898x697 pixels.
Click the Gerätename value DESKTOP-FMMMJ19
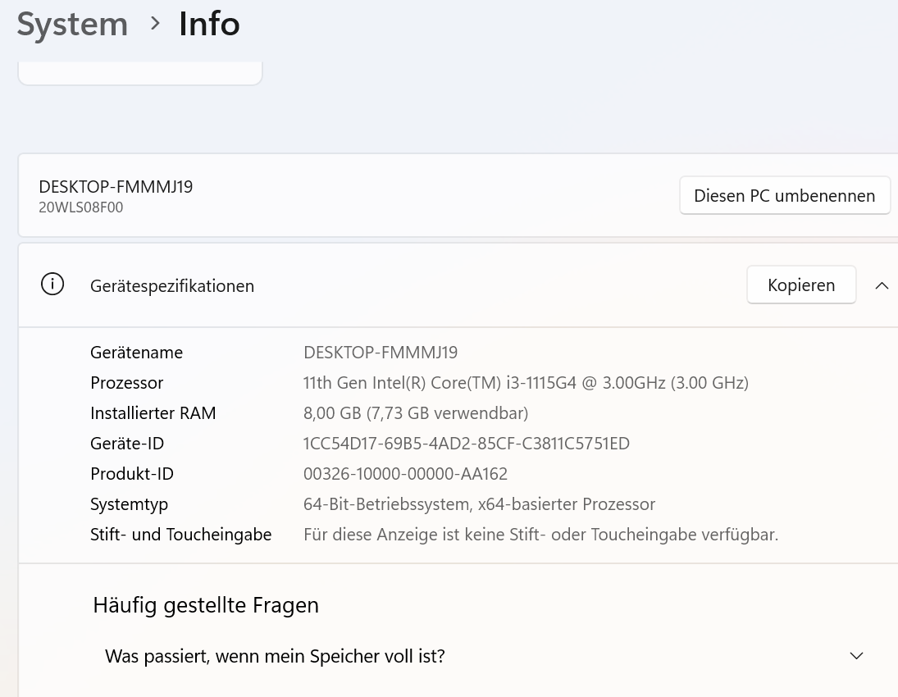(x=381, y=353)
